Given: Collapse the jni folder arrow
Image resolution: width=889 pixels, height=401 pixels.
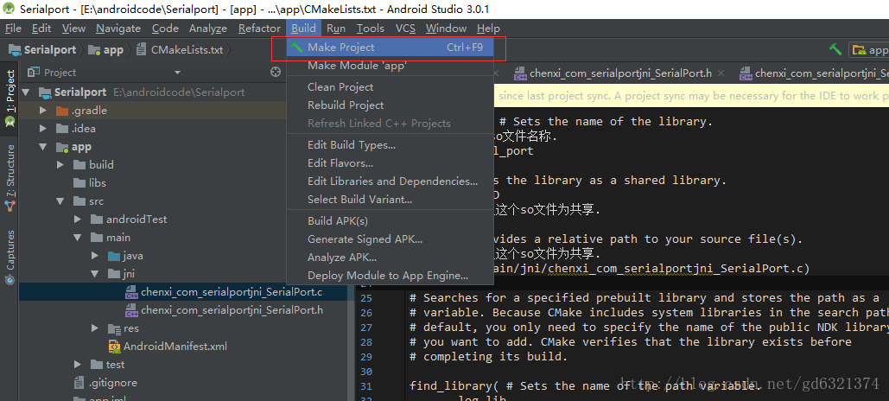Looking at the screenshot, I should 95,273.
